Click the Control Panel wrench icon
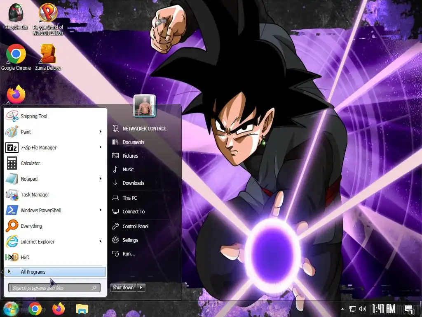 (115, 226)
